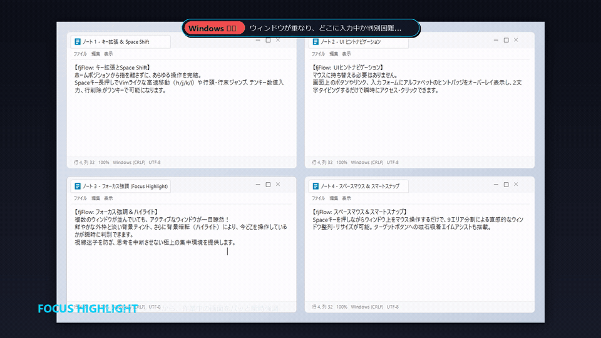Click the Notepad icon in the ノート 3 tab

pos(78,187)
